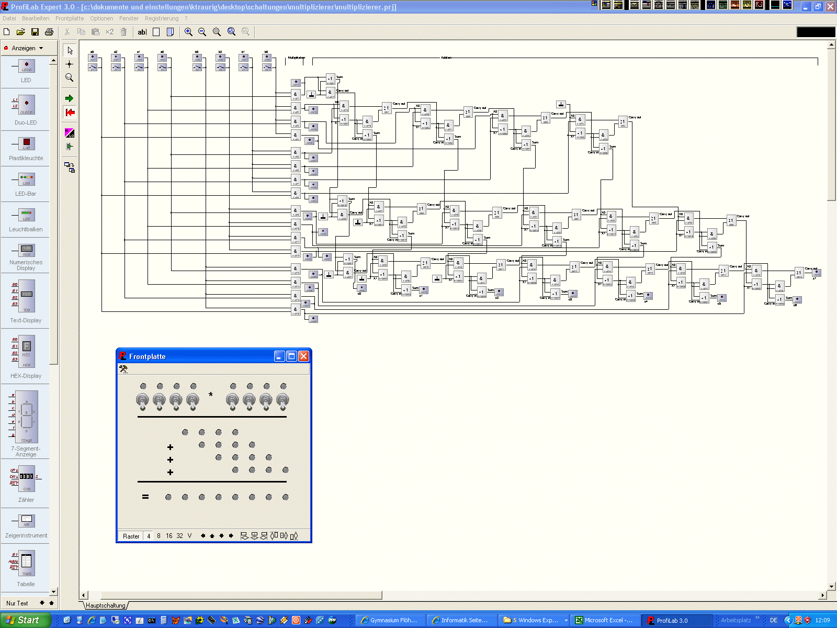Create a new project file

pos(7,32)
